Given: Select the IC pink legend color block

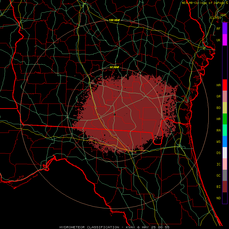Looking at the screenshot, I should coord(225,164).
